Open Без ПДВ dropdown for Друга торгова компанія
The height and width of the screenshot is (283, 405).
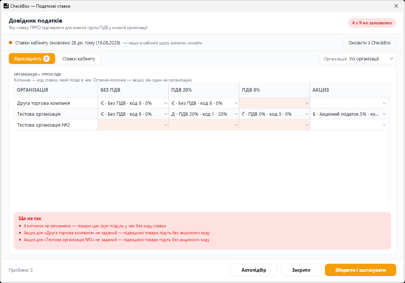point(133,103)
